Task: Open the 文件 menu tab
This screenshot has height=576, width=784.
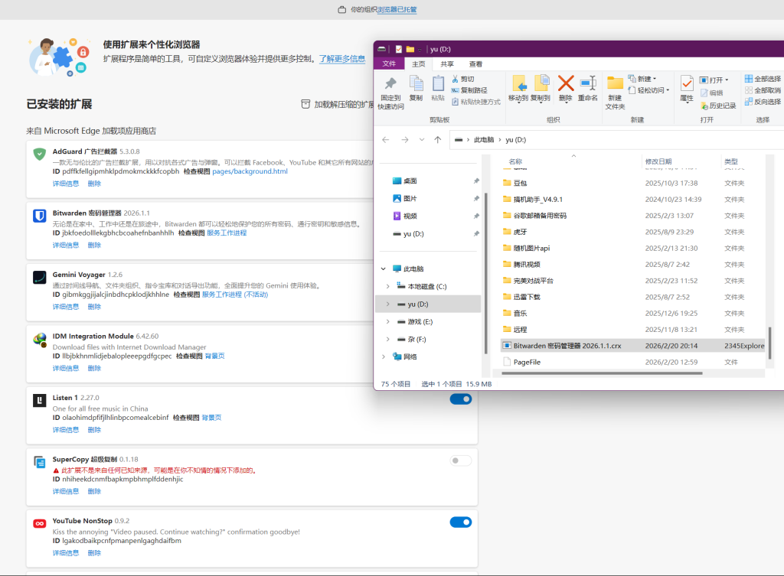Action: point(389,64)
